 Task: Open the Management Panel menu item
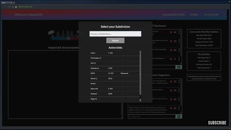pos(174,15)
